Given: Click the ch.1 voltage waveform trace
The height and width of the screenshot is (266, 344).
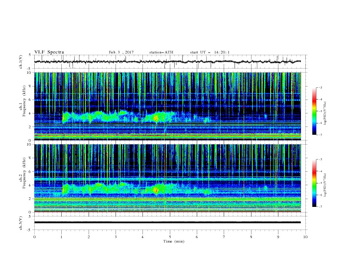Looking at the screenshot, I should tap(167, 62).
